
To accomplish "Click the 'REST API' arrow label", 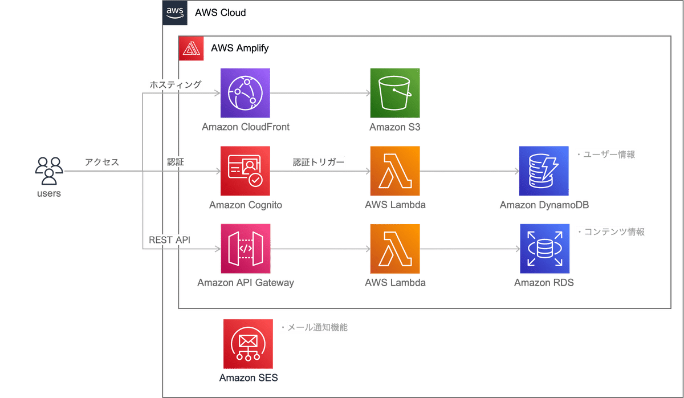I will [169, 240].
